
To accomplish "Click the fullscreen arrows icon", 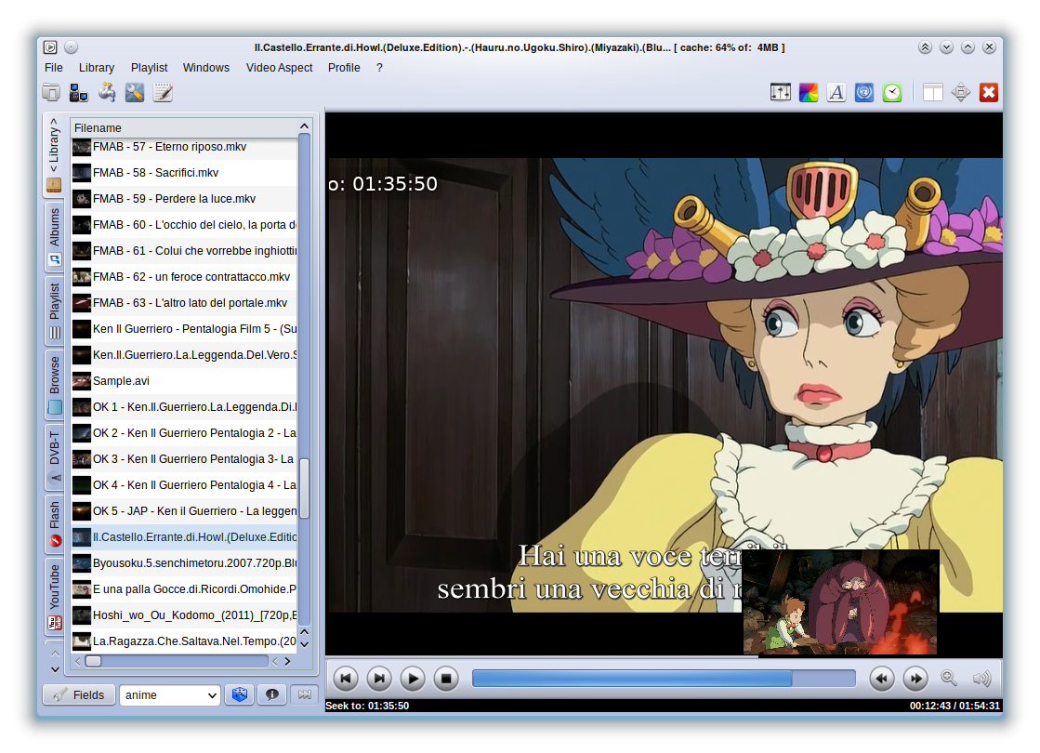I will [960, 92].
